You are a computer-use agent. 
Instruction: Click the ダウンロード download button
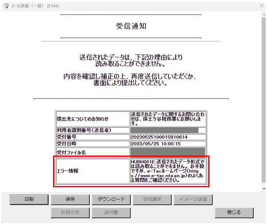pyautogui.click(x=110, y=199)
